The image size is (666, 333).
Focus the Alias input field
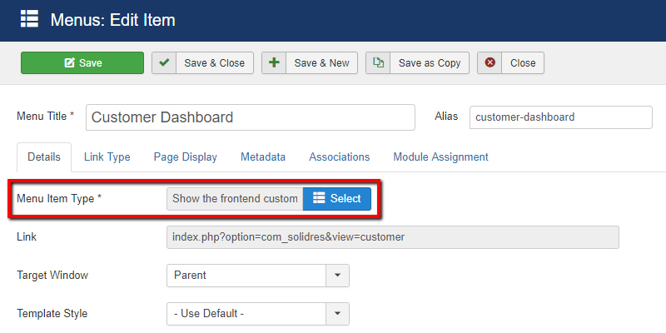tap(560, 117)
